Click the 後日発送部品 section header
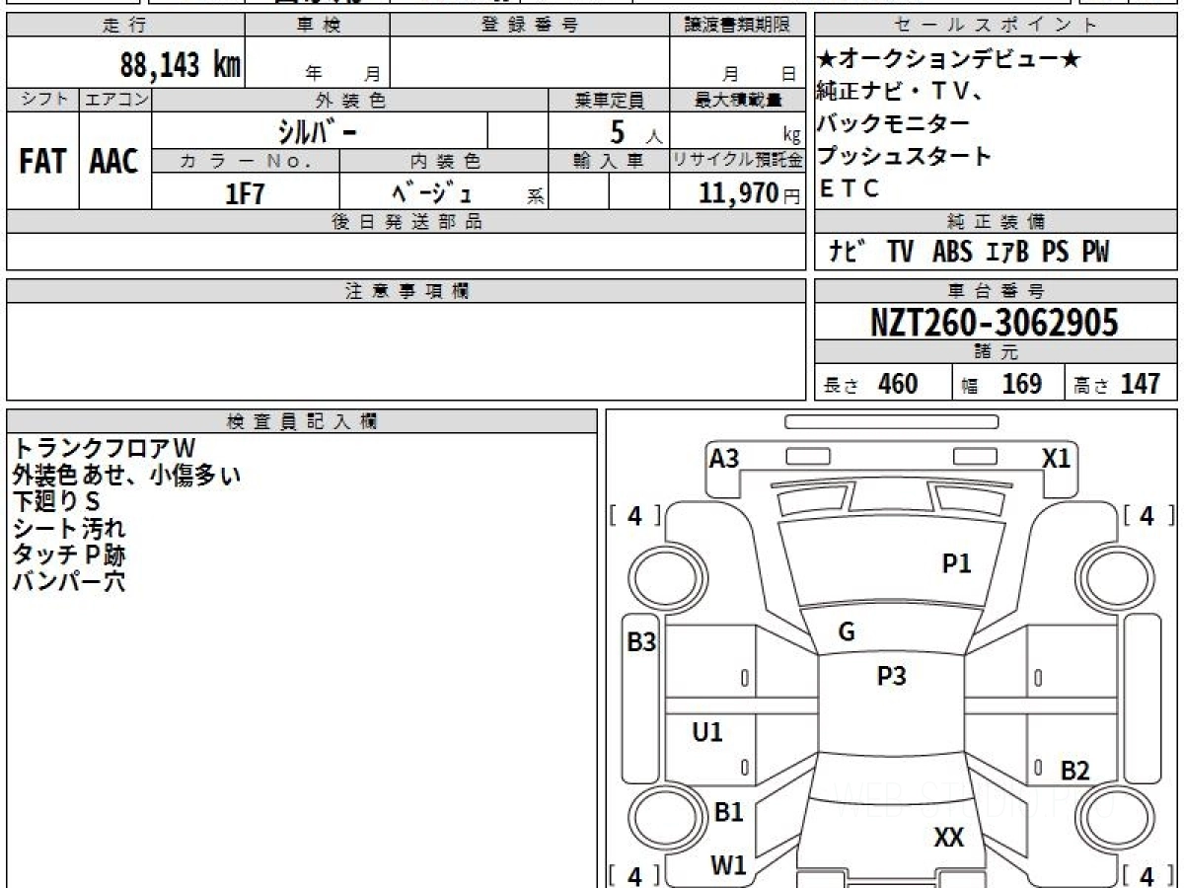 [407, 222]
